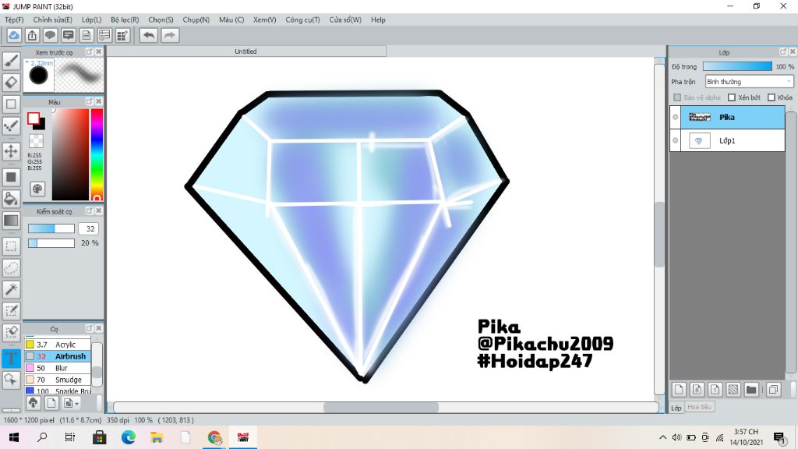Viewport: 798px width, 449px height.
Task: Select the Operation cursor tool
Action: (11, 380)
